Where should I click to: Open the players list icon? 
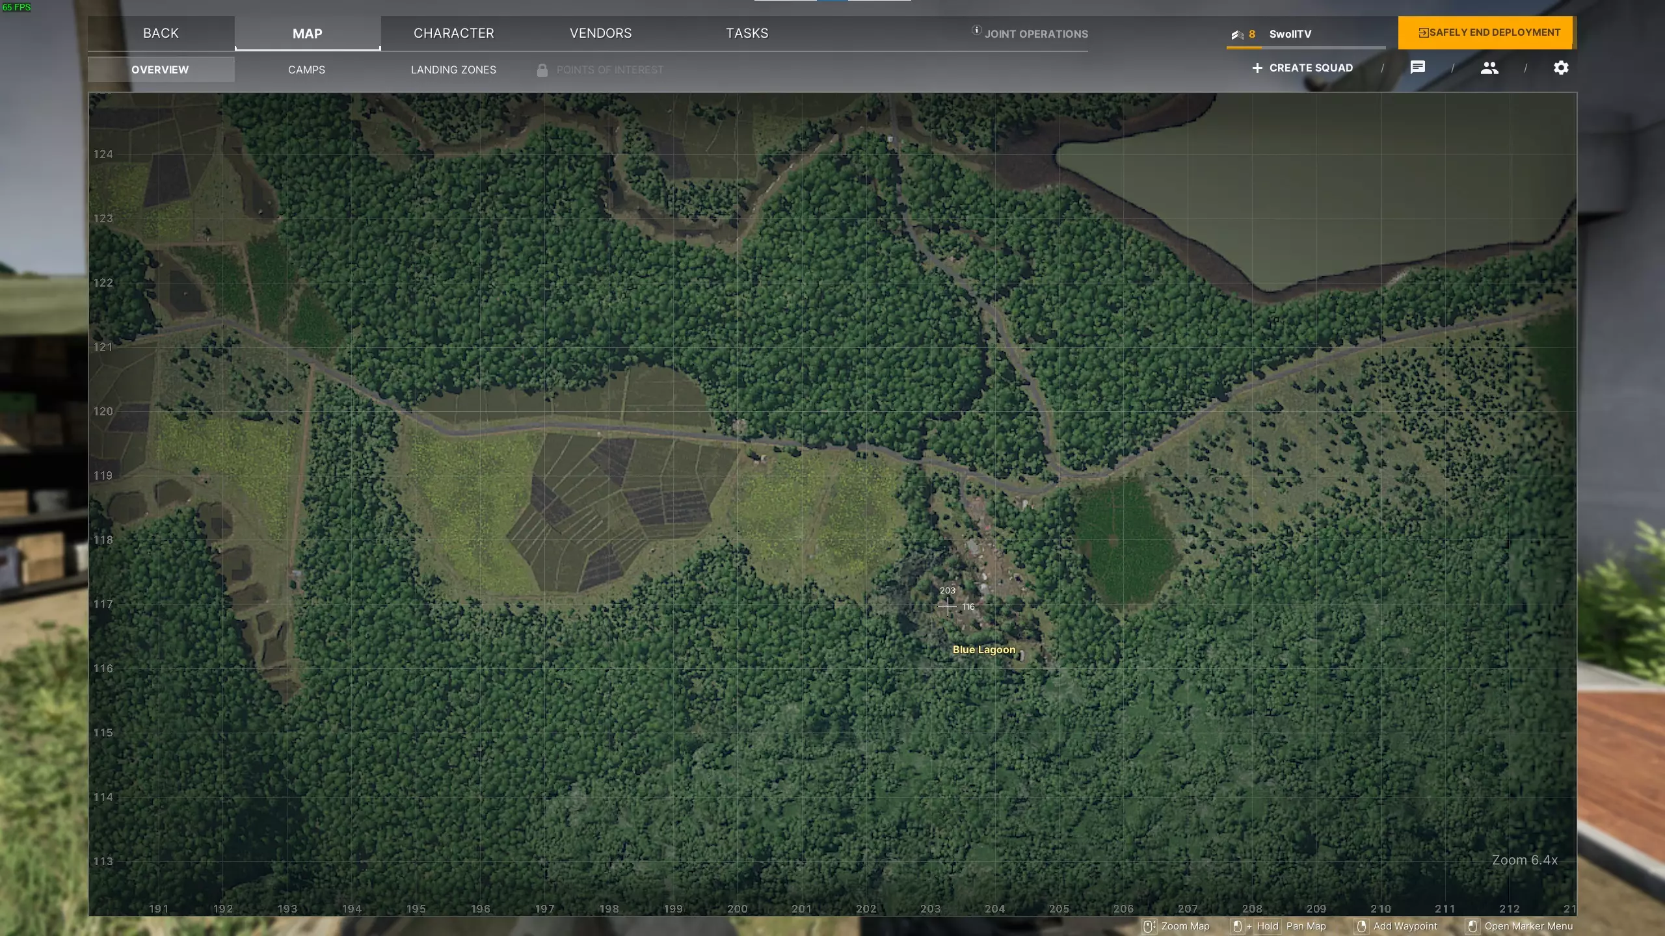click(1489, 68)
